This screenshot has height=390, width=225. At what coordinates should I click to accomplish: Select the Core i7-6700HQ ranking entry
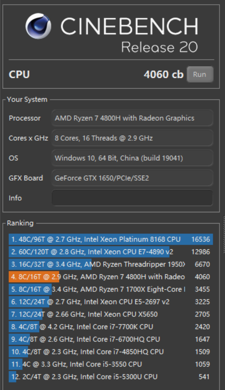(x=111, y=339)
